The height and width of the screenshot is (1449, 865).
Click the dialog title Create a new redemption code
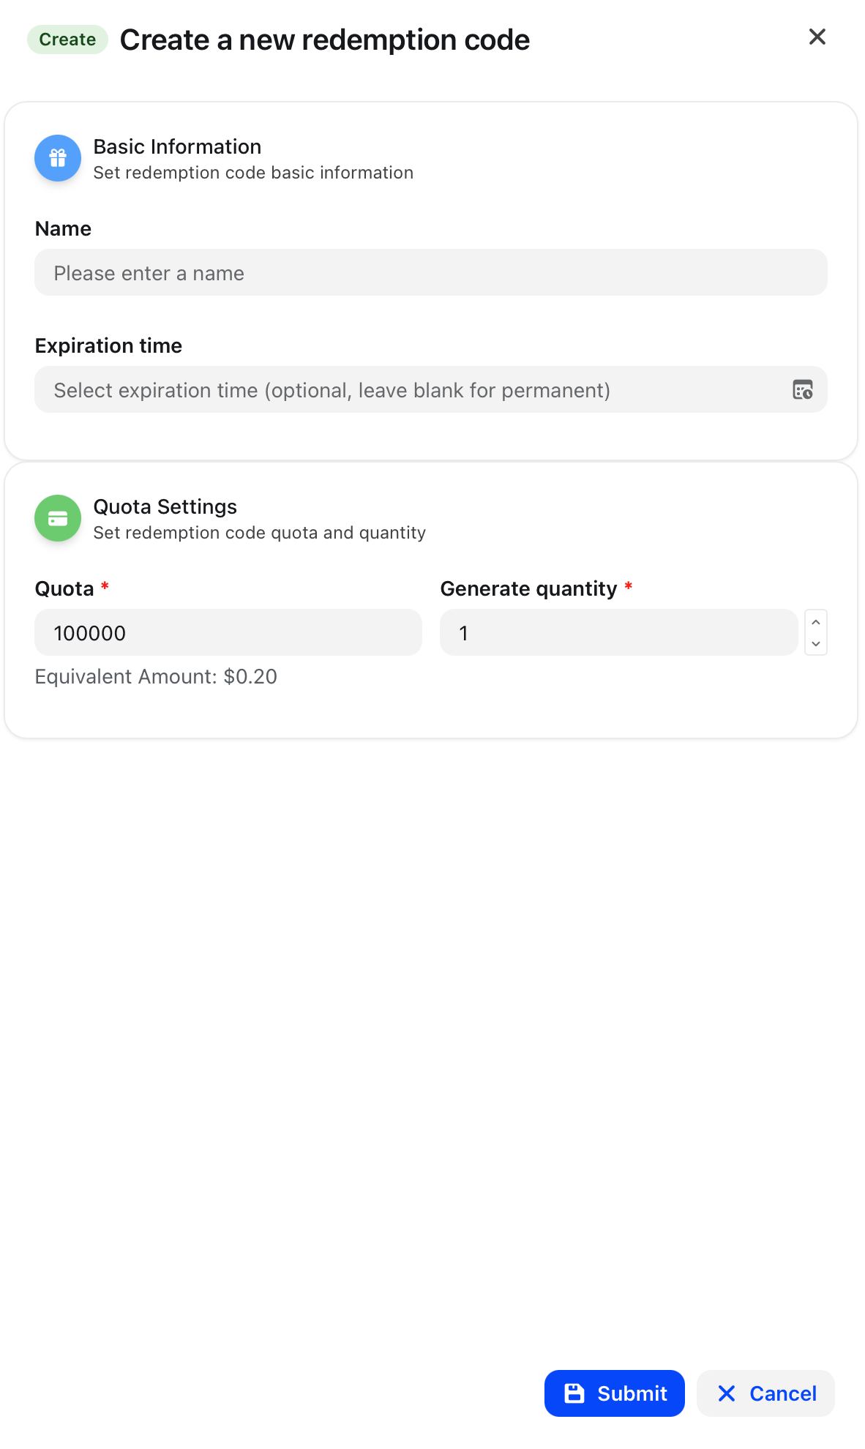(x=325, y=40)
